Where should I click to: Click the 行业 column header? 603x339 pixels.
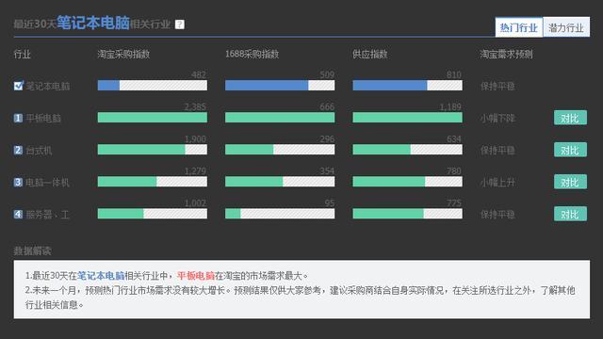(x=22, y=55)
